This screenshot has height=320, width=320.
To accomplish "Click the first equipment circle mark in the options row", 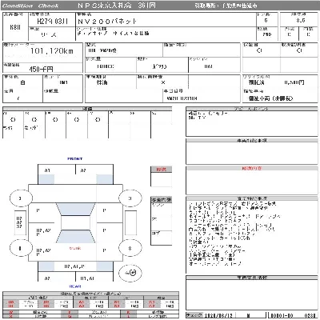I will click(13, 120).
